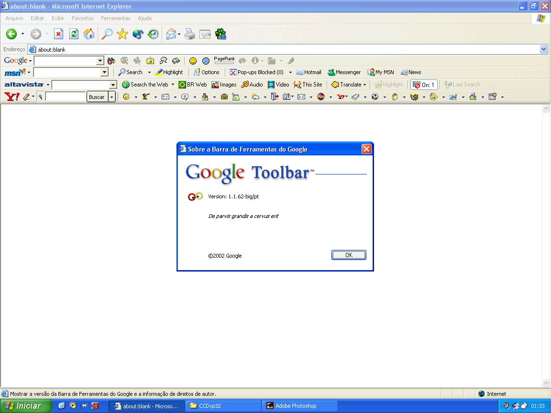
Task: Click the page scrollbar down arrow
Action: [546, 382]
